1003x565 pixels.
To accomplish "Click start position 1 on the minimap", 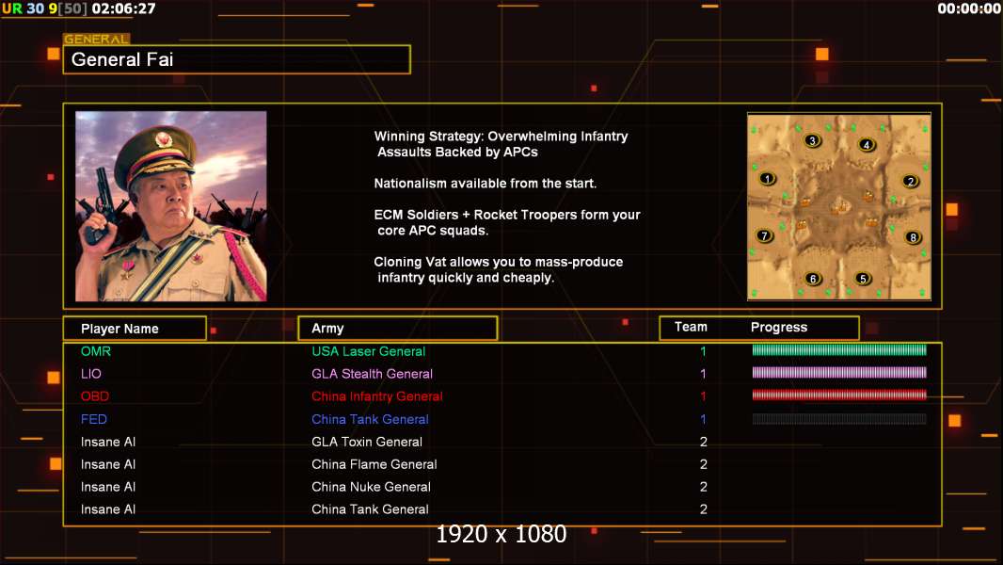I will [767, 179].
